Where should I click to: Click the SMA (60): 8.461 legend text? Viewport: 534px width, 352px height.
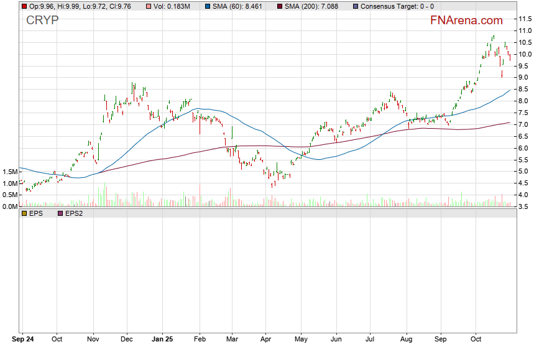(239, 6)
